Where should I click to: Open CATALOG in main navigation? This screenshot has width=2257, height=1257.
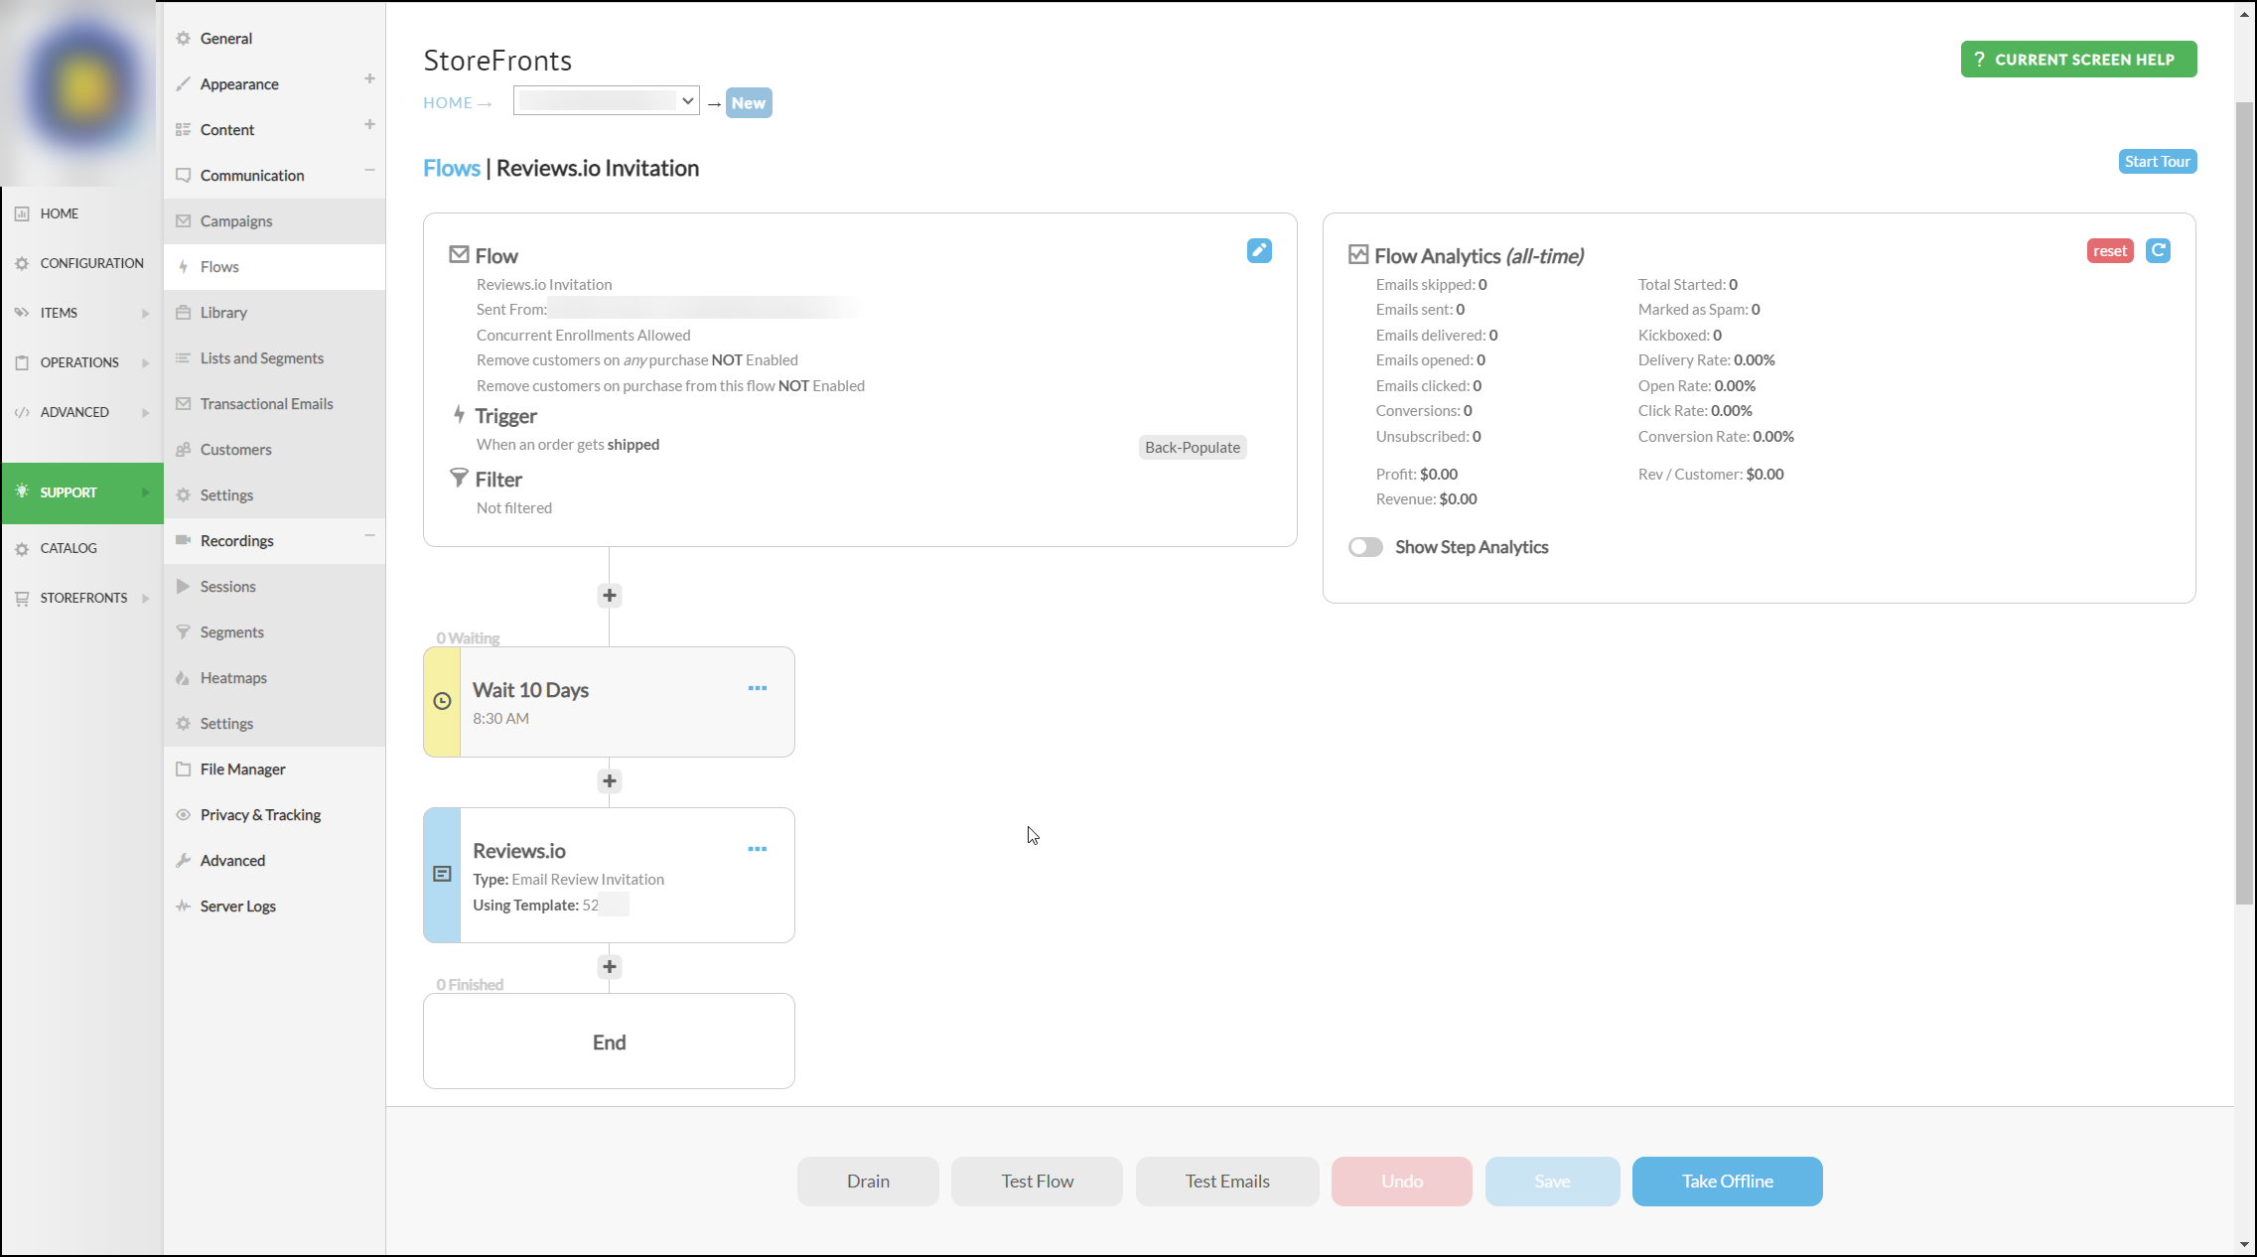[x=69, y=548]
